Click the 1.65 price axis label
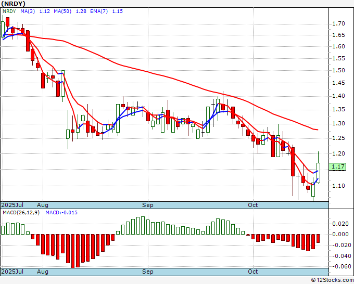The width and height of the screenshot is (354, 284). coord(338,35)
